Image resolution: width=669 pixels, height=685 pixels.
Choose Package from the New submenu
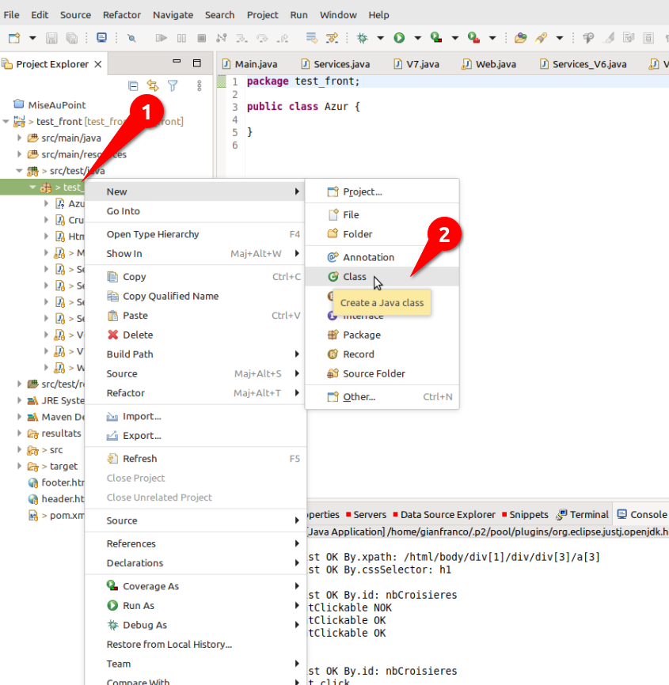coord(361,335)
